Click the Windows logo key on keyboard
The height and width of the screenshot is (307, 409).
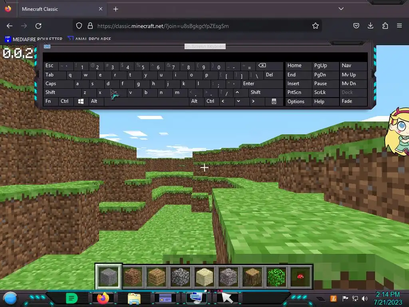(81, 101)
